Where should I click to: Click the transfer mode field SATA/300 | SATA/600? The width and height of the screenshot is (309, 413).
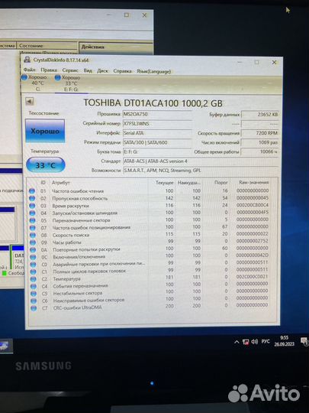(157, 142)
